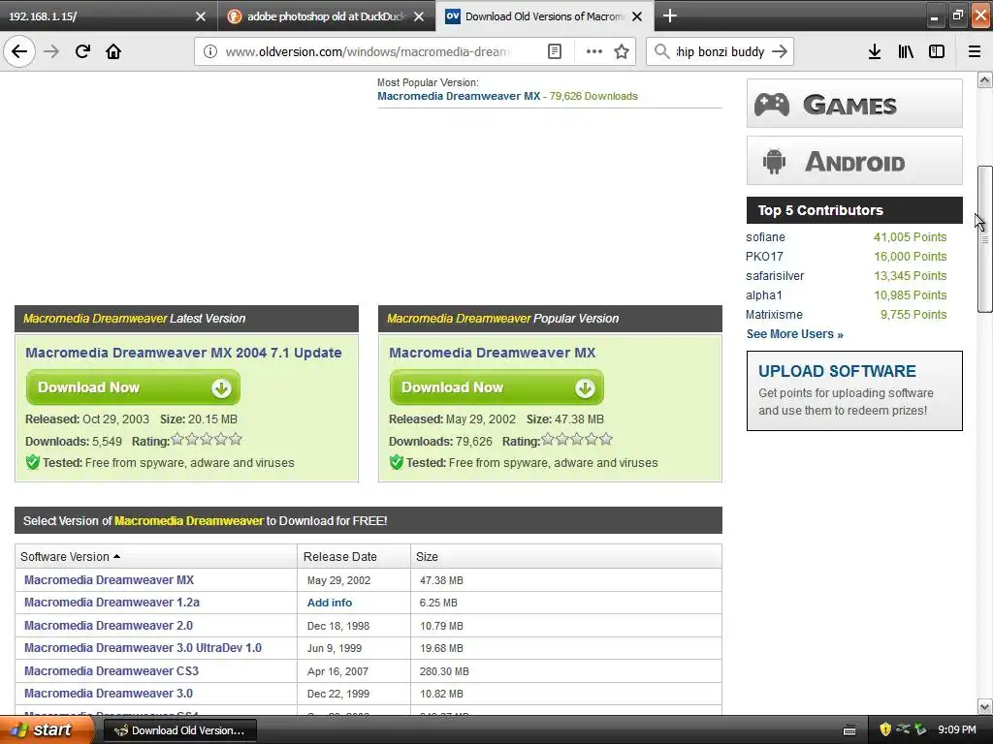View contributor Matrixisme's profile

point(774,315)
